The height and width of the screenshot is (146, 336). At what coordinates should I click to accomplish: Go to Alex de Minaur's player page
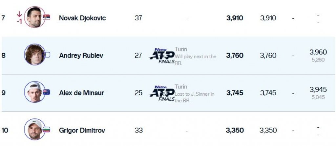tap(81, 93)
